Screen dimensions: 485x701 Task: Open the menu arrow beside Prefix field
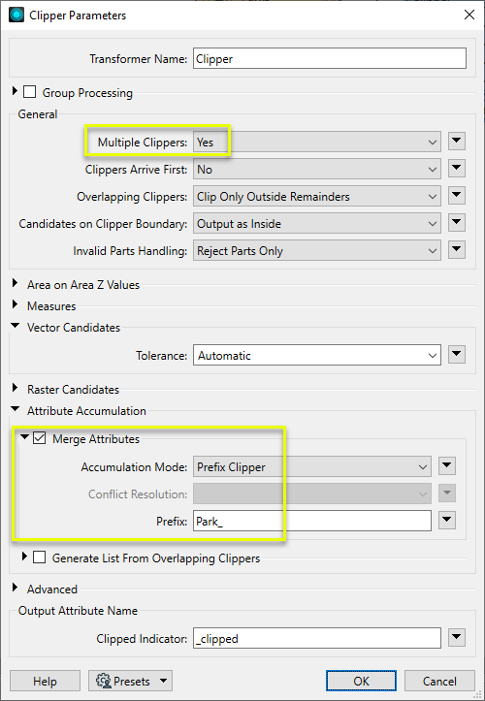coord(447,521)
